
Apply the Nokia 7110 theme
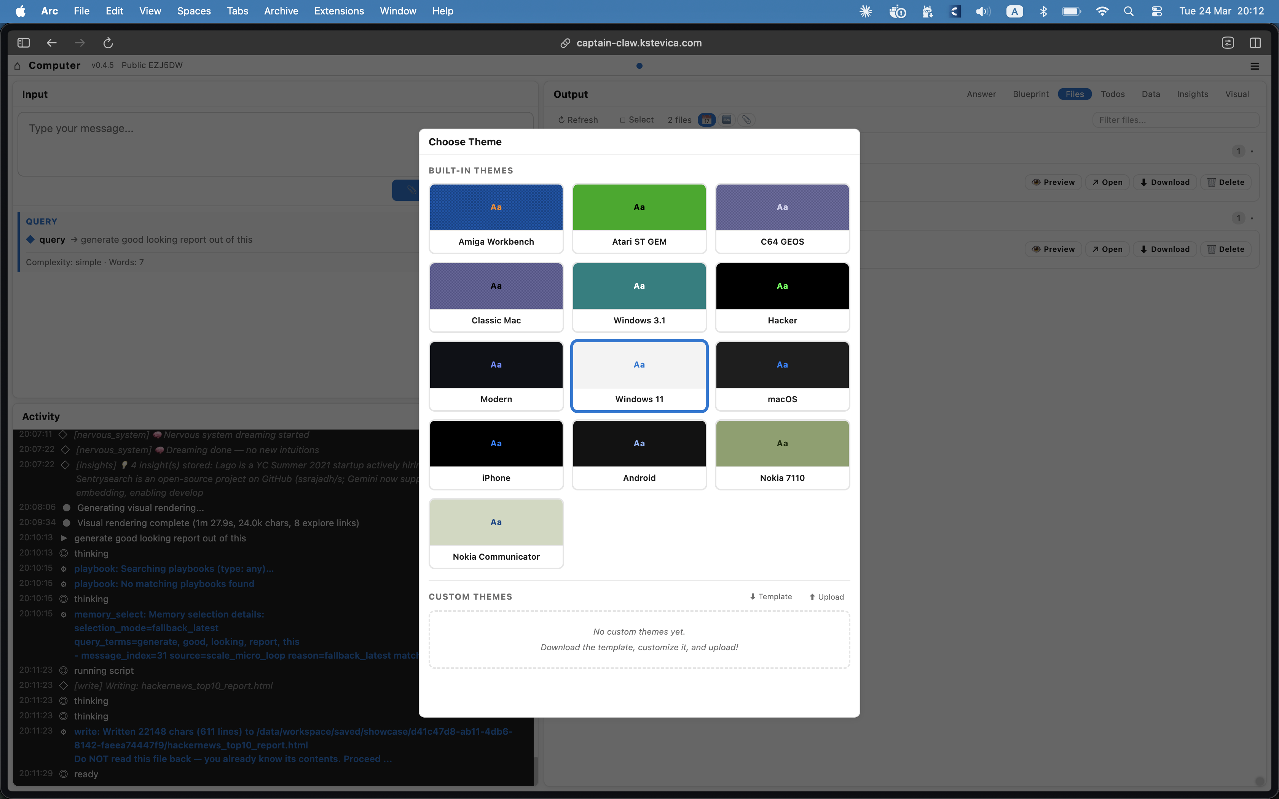[x=782, y=455]
